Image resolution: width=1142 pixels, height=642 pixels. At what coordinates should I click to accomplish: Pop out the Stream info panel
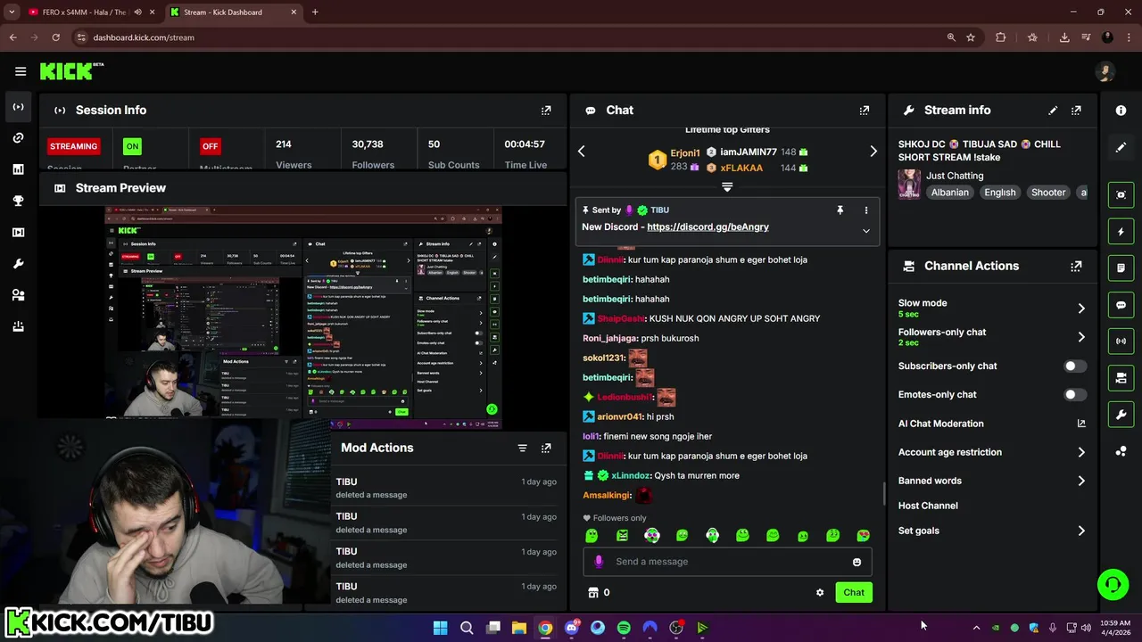tap(1076, 111)
